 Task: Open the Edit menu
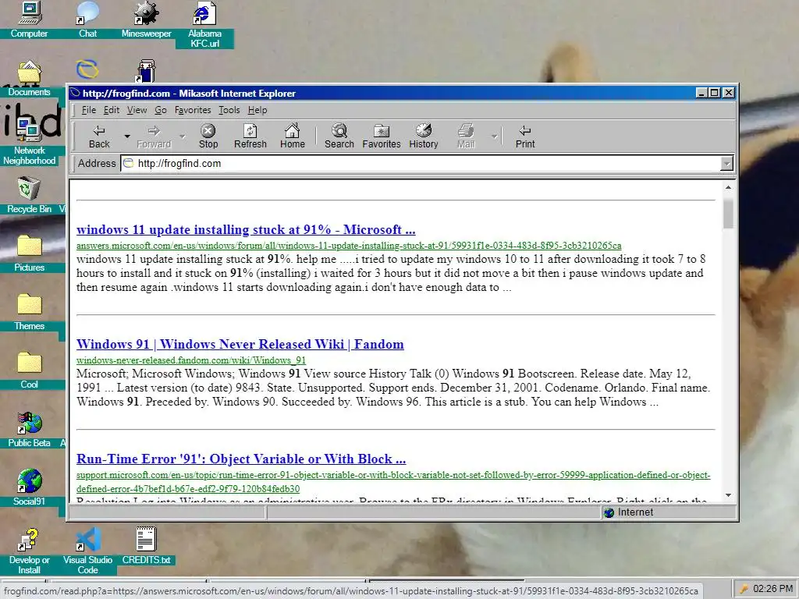click(x=112, y=110)
